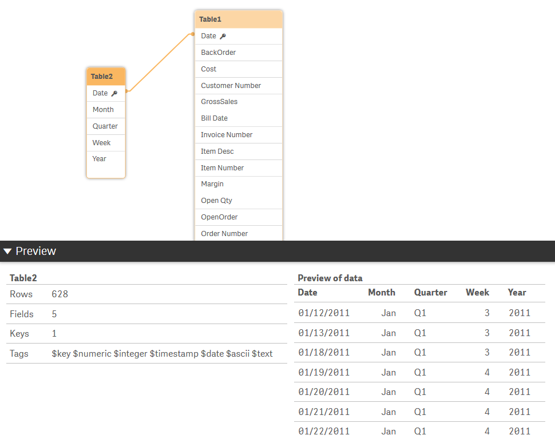Select the Date field in Table1
The height and width of the screenshot is (447, 555).
239,36
